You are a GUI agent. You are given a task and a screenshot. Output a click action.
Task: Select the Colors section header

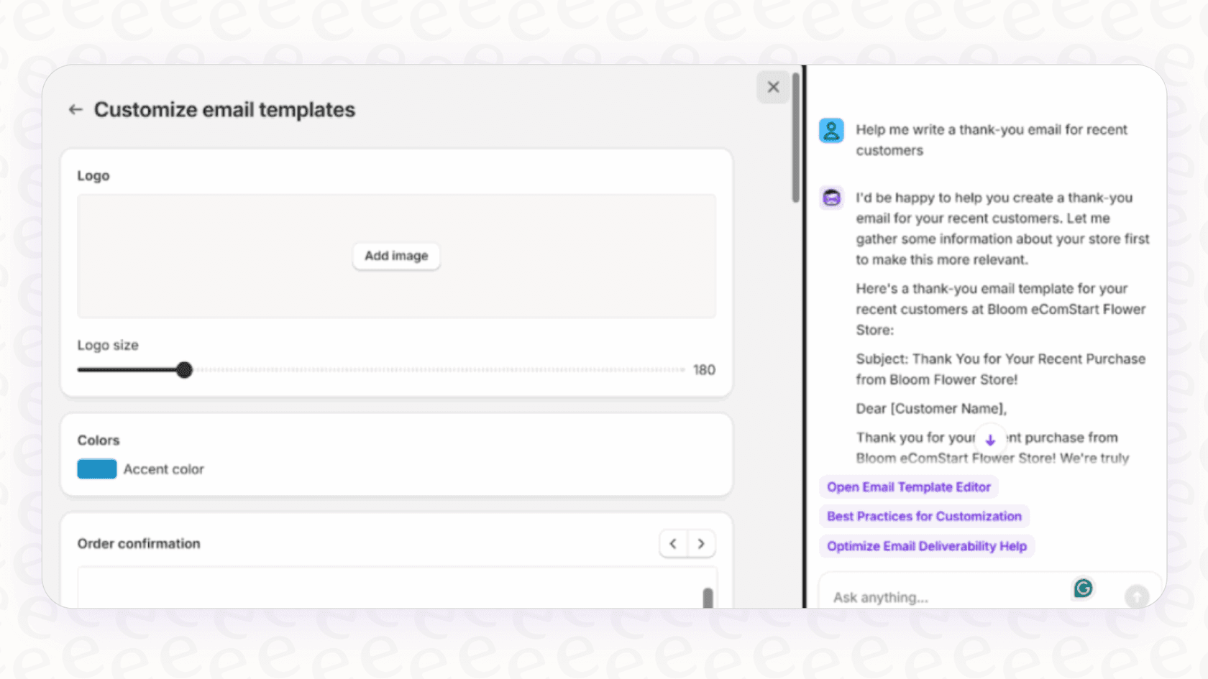99,440
